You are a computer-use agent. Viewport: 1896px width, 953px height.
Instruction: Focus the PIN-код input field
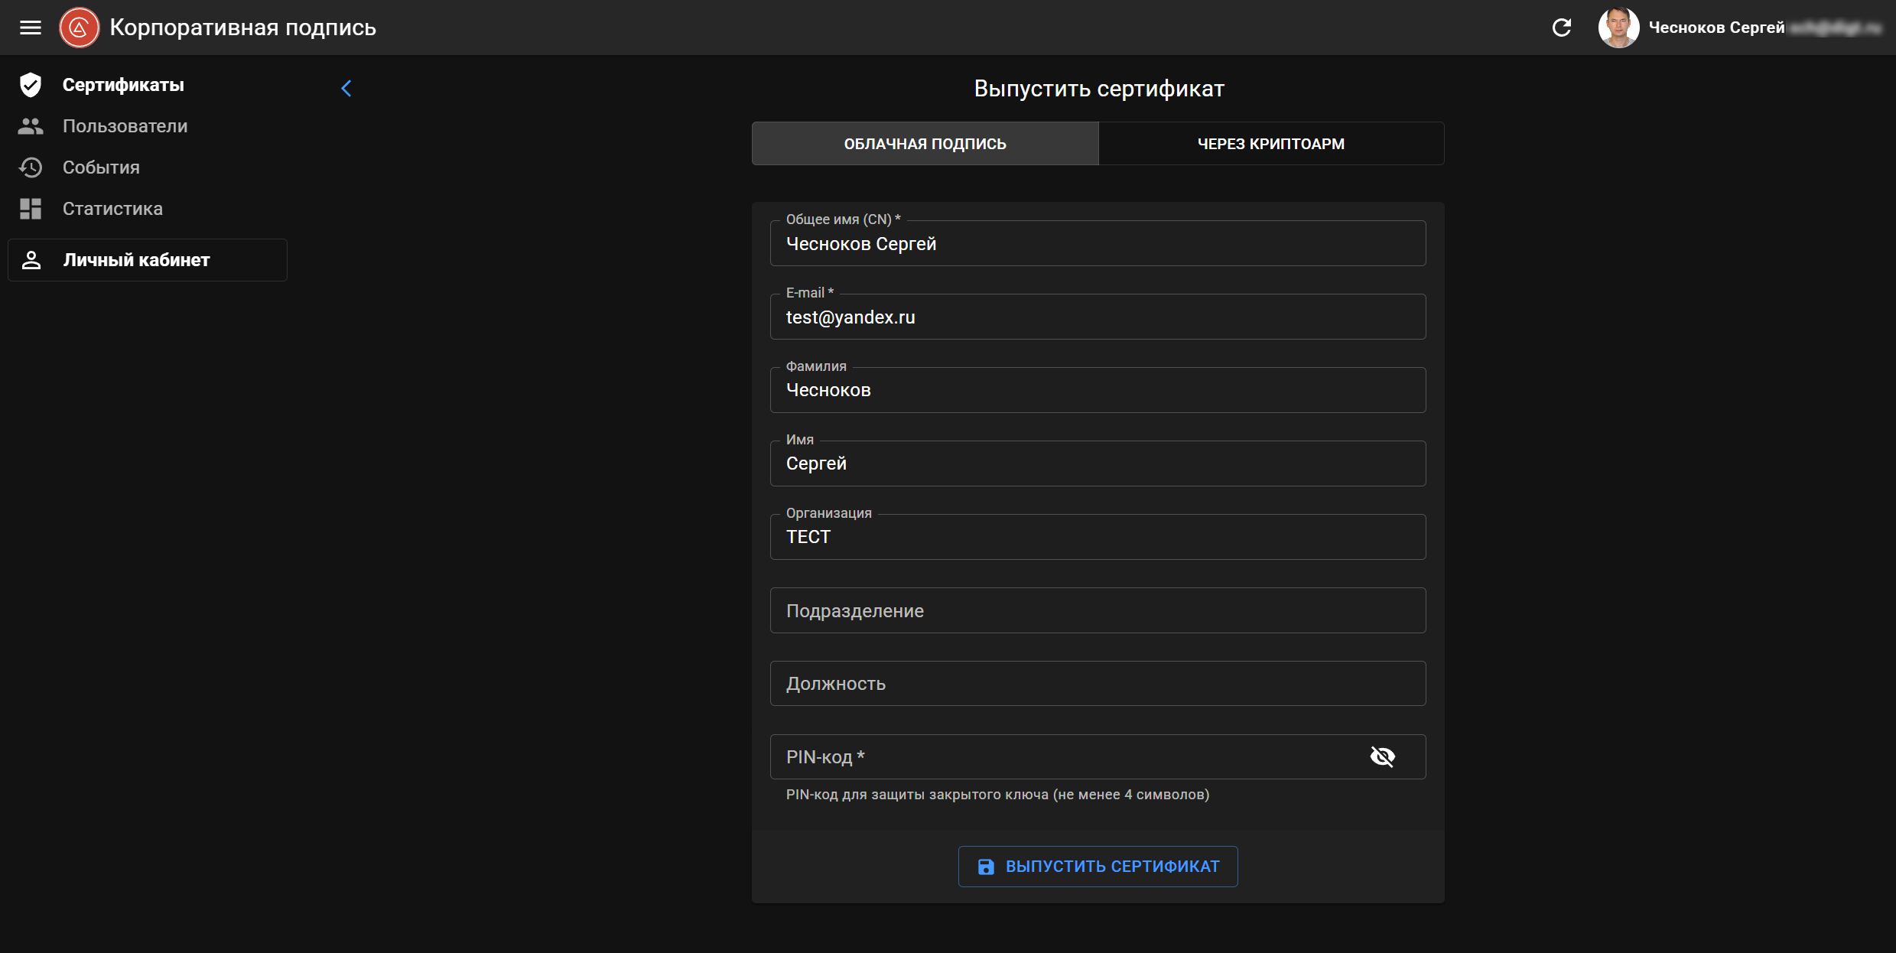(x=1098, y=757)
